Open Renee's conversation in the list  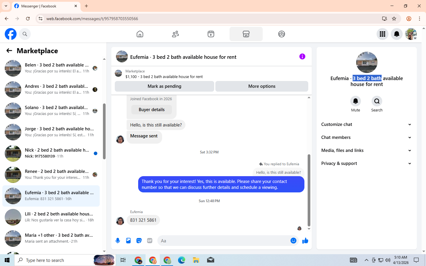tap(51, 175)
